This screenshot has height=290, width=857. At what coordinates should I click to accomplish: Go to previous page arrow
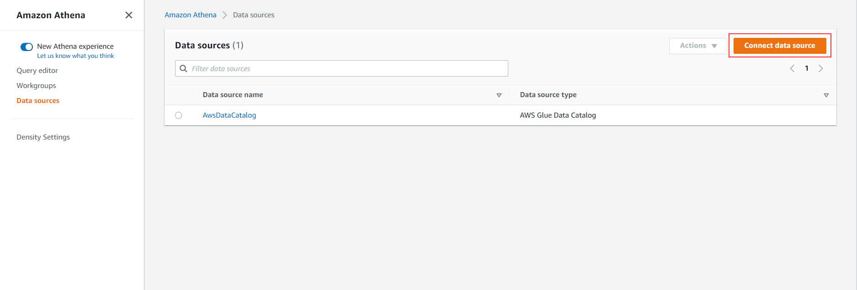click(x=792, y=68)
